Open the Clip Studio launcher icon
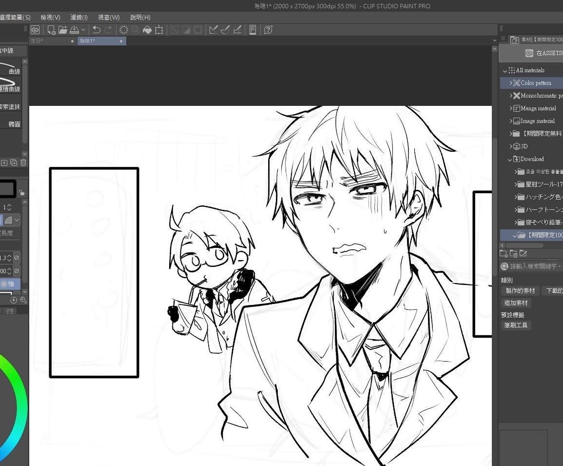Image resolution: width=563 pixels, height=466 pixels. pyautogui.click(x=35, y=30)
